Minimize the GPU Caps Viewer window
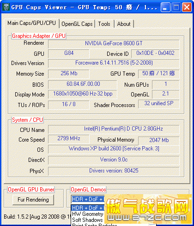Image resolution: width=194 pixels, height=226 pixels. tap(165, 7)
